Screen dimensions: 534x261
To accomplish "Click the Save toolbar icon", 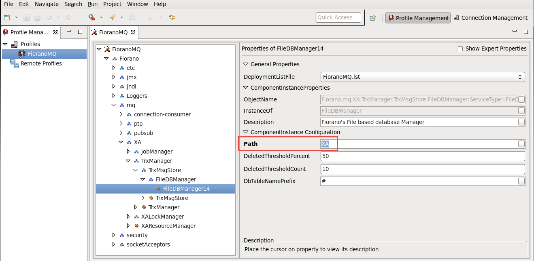I will point(26,17).
